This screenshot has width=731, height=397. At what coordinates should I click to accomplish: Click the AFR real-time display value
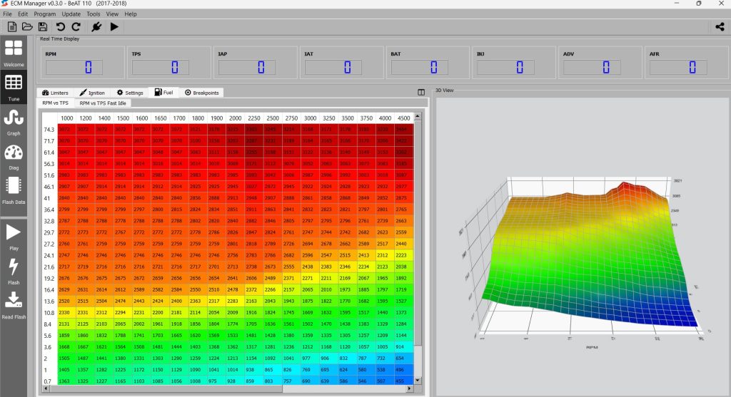(x=678, y=68)
